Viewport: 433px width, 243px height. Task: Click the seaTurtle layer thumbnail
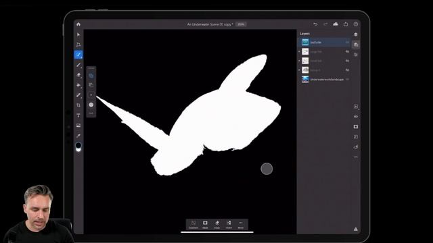tap(305, 42)
